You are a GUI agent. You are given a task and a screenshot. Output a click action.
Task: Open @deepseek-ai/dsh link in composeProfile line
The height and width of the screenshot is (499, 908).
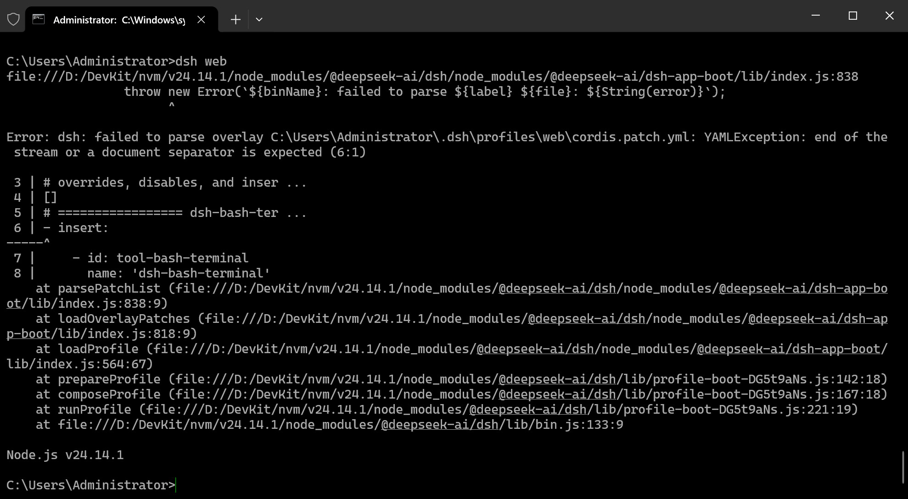pyautogui.click(x=557, y=394)
